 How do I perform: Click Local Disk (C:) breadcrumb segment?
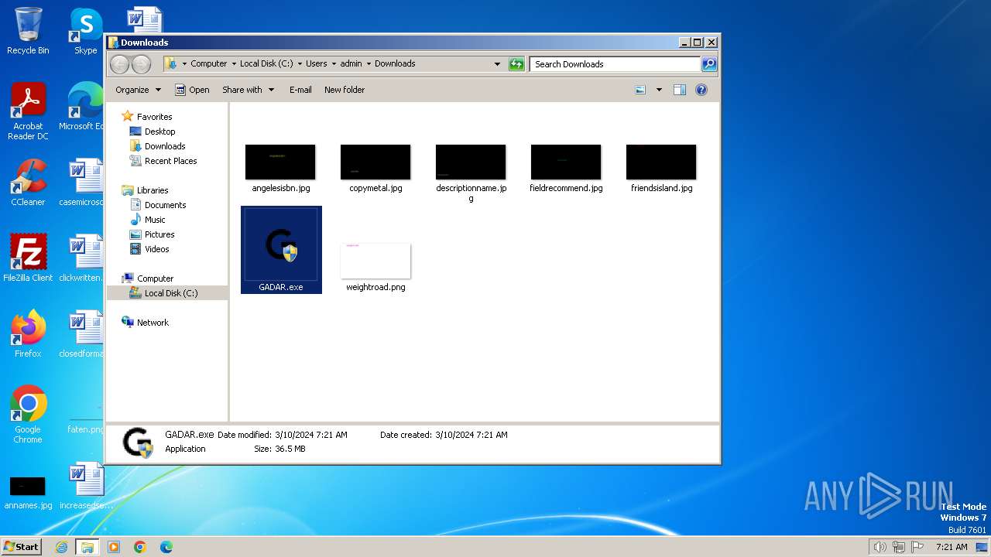click(266, 64)
